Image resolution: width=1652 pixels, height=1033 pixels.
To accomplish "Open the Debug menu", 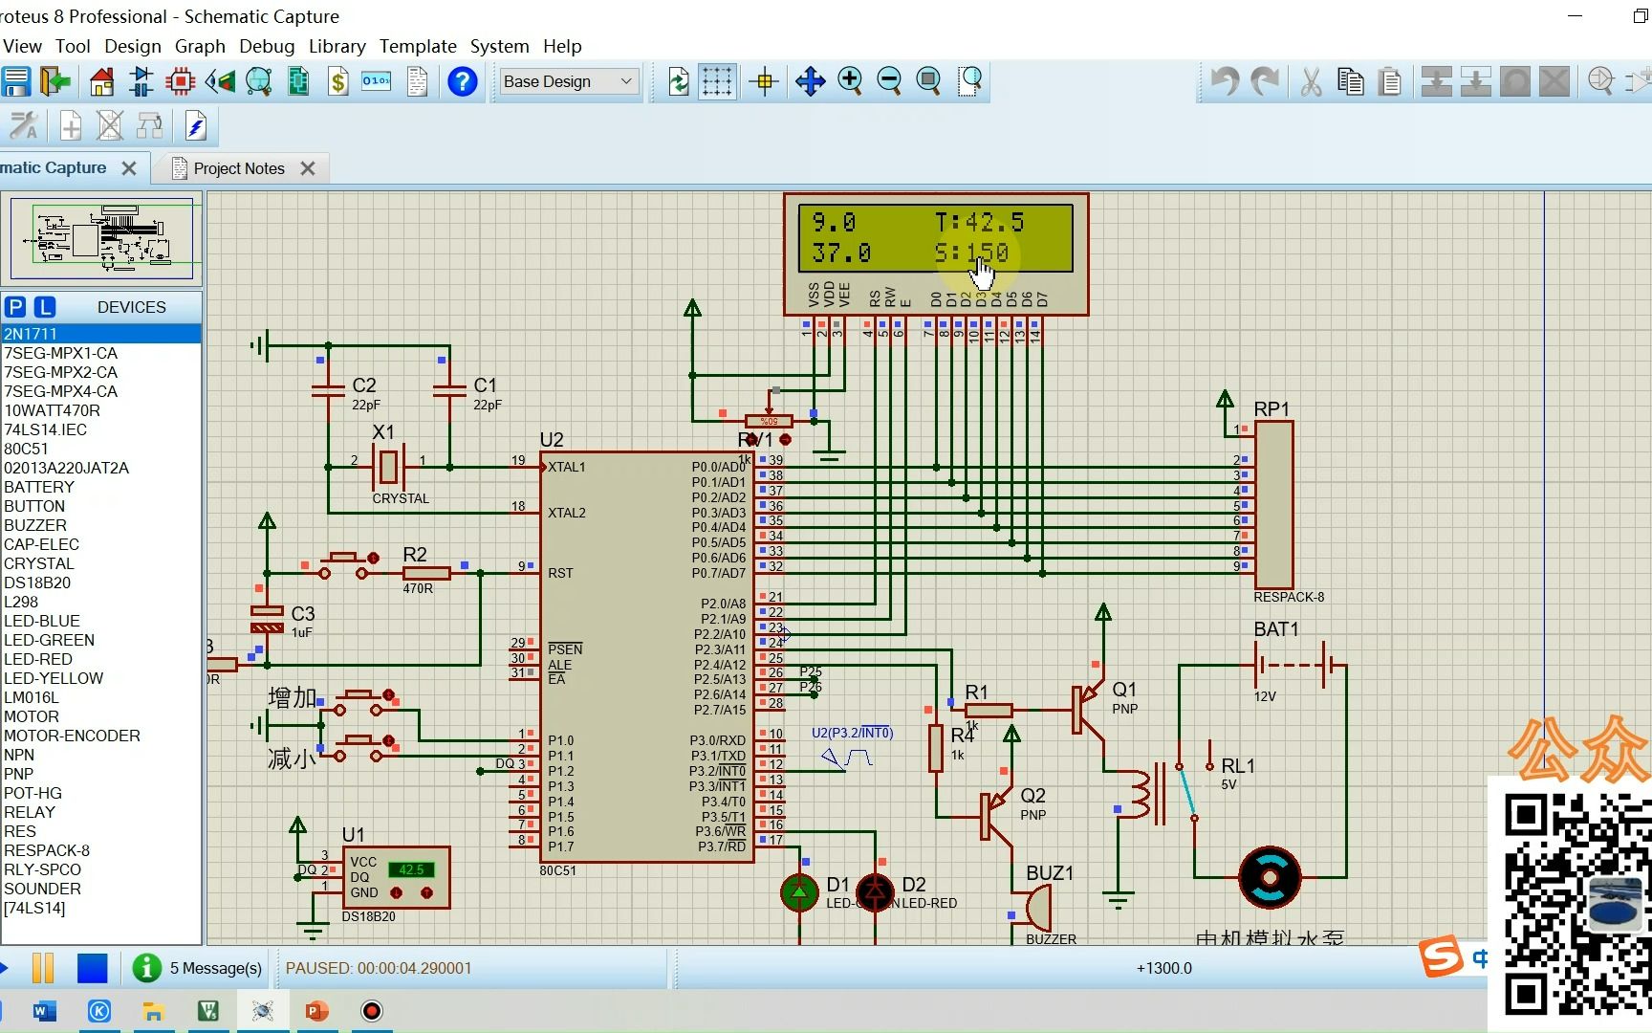I will tap(267, 46).
